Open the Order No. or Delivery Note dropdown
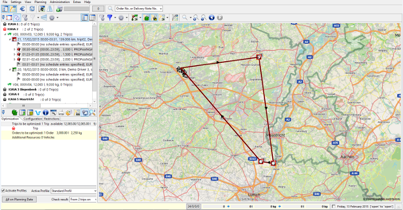This screenshot has width=403, height=210. coord(139,9)
